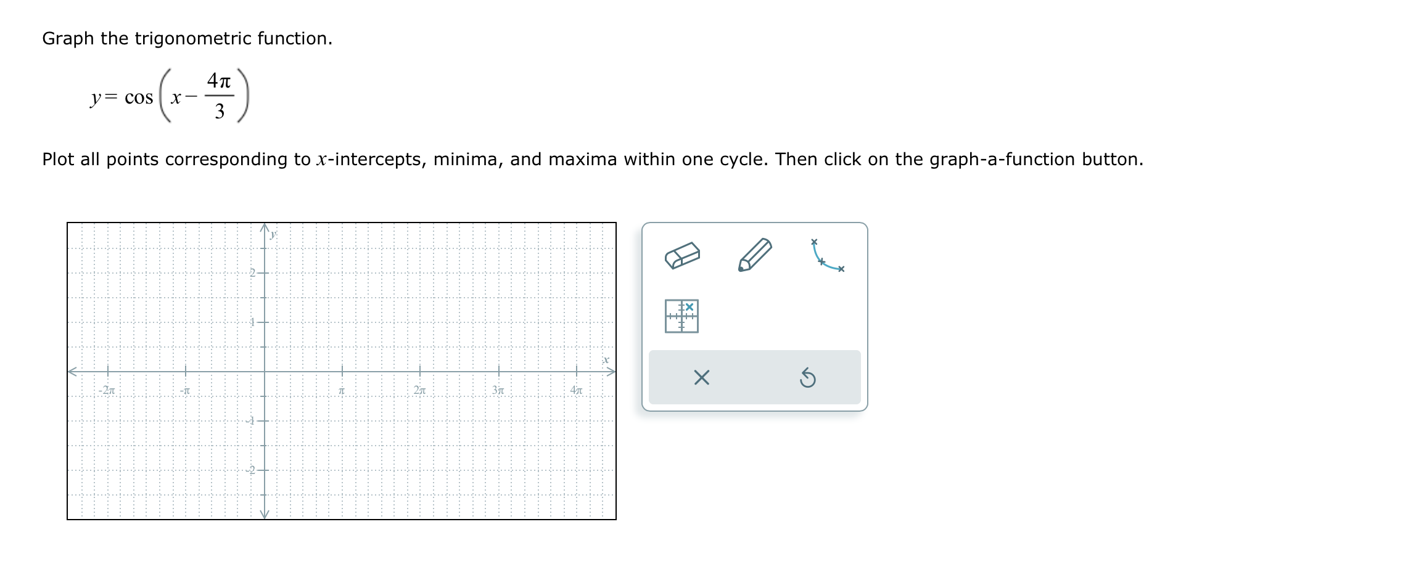Plot a point at the 2π tick mark
The image size is (1416, 572).
(x=420, y=373)
